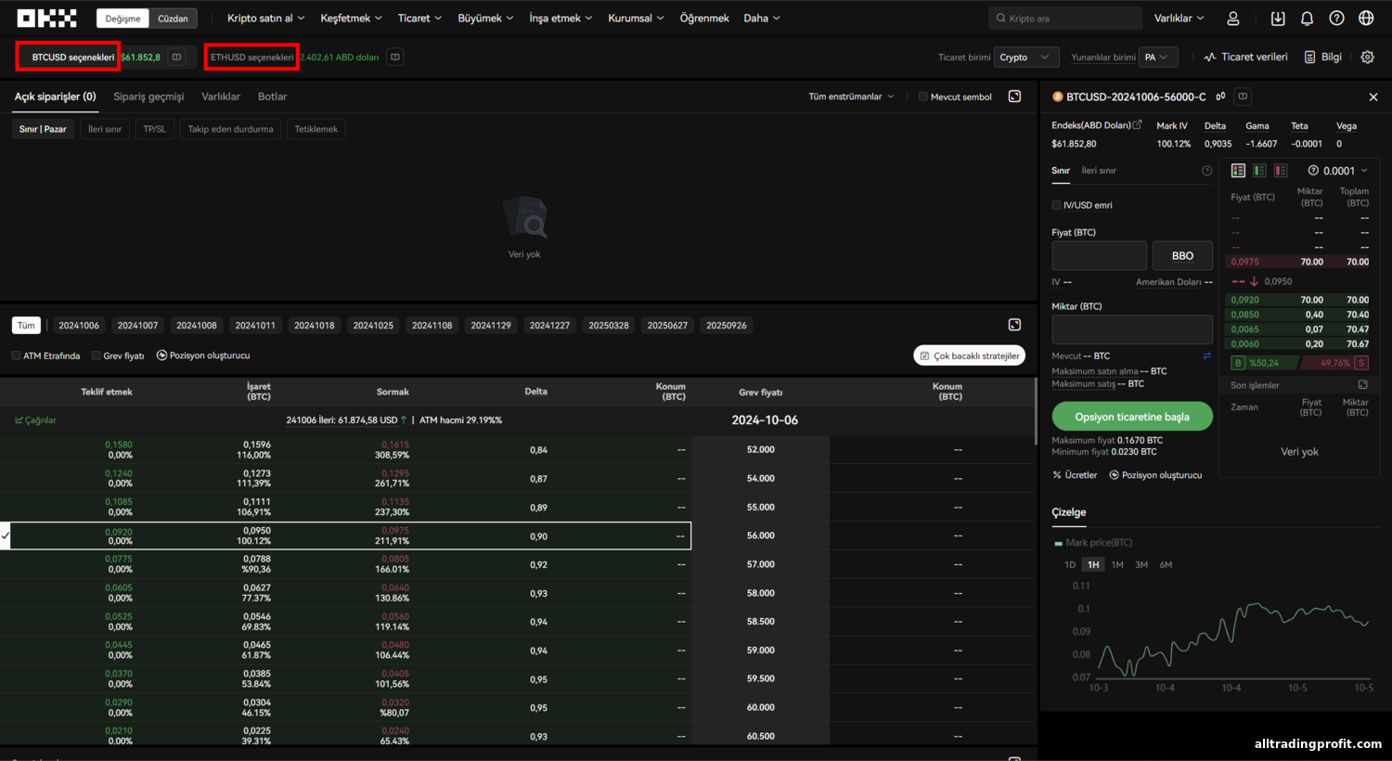The width and height of the screenshot is (1392, 761).
Task: Open the user profile icon
Action: point(1233,18)
